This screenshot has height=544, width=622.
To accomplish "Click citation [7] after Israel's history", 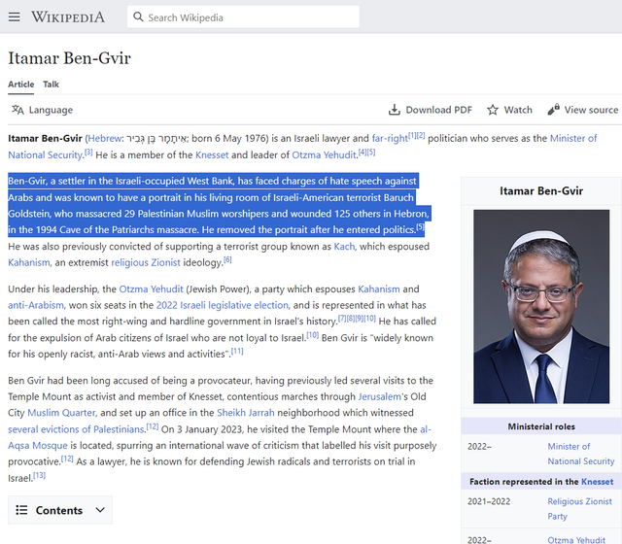I will [x=342, y=319].
